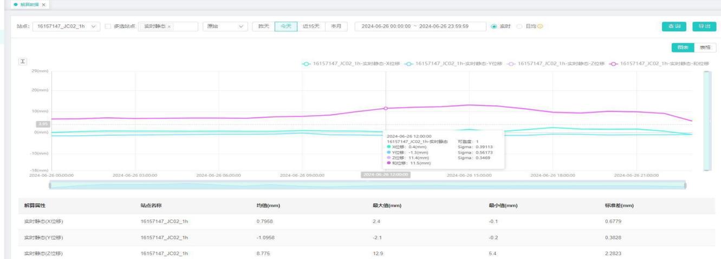Open the 站点 station dropdown
The width and height of the screenshot is (721, 259).
[66, 26]
